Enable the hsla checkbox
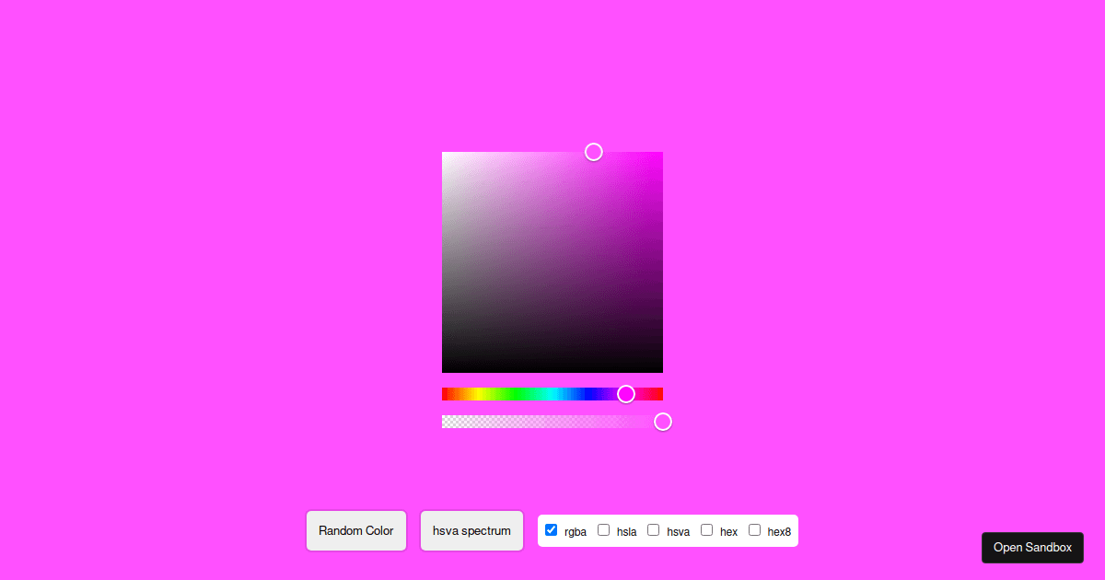Viewport: 1105px width, 580px height. click(604, 529)
